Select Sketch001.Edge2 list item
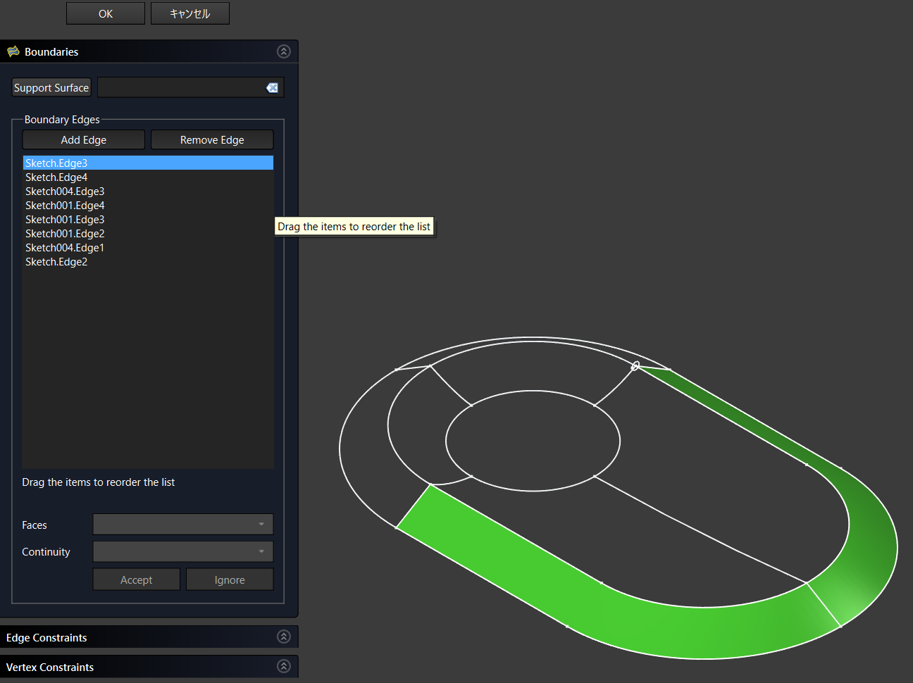Screen dimensions: 913x683 click(x=65, y=233)
